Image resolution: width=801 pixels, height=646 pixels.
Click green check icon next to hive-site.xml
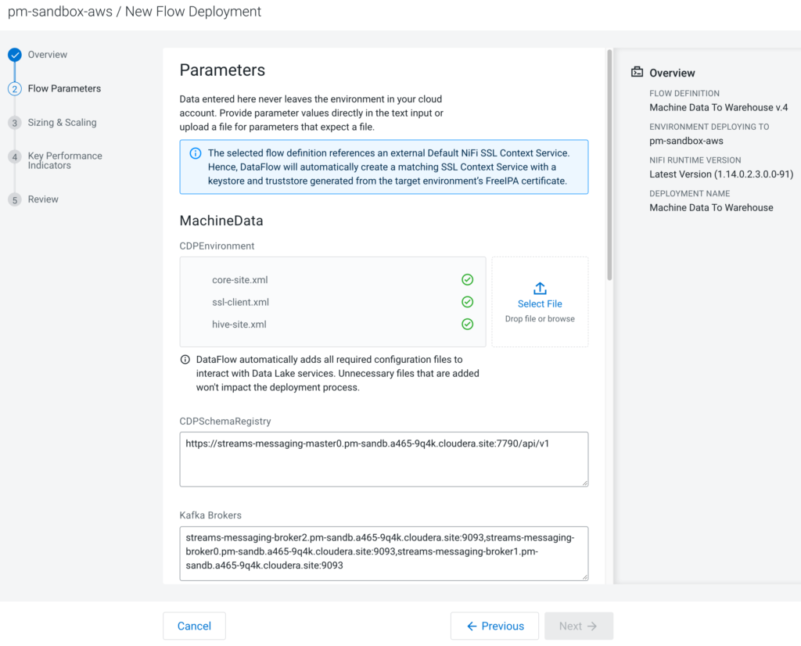(x=467, y=324)
